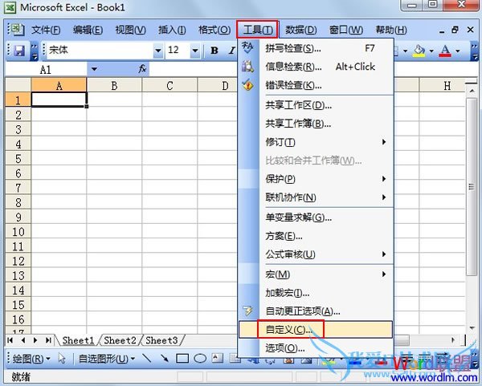This screenshot has height=386, width=482.
Task: Open Research 信息检索(R) menu entry
Action: coord(316,67)
